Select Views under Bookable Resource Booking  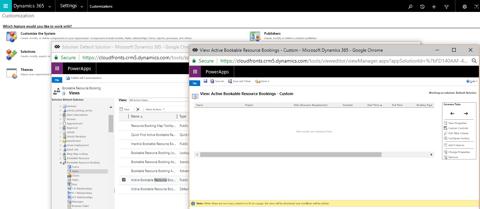click(x=75, y=171)
